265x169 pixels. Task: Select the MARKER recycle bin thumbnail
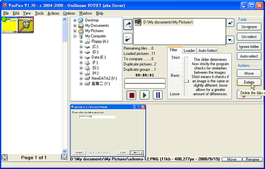tap(26, 25)
